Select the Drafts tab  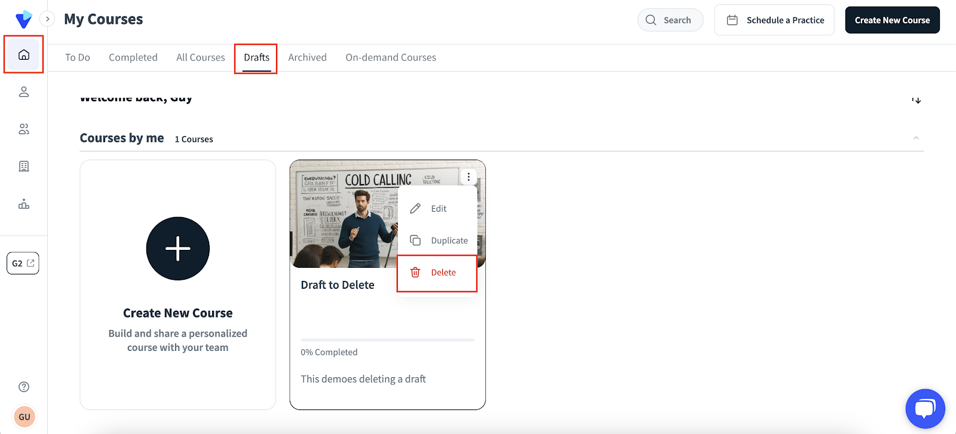click(257, 57)
